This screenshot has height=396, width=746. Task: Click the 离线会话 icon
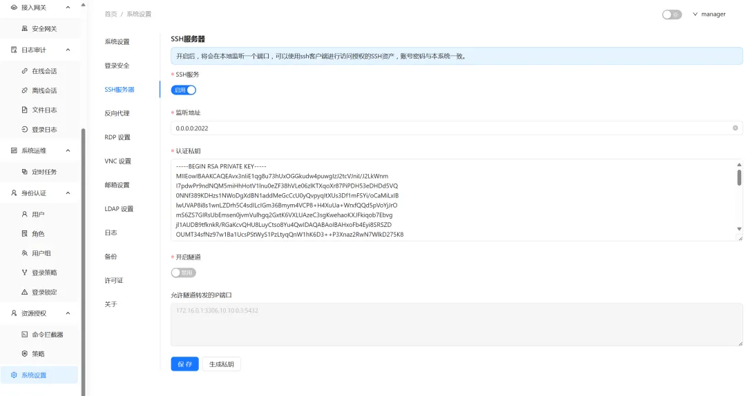[25, 90]
